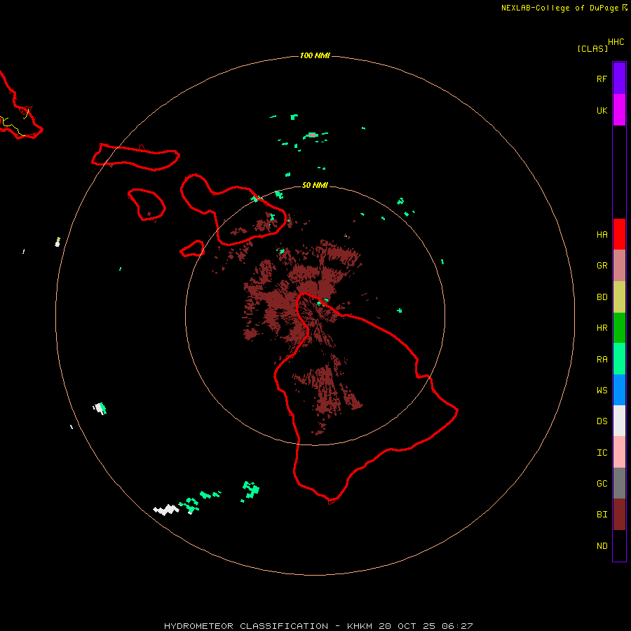The height and width of the screenshot is (631, 631).
Task: Select the BD yellow legend swatch
Action: [619, 297]
